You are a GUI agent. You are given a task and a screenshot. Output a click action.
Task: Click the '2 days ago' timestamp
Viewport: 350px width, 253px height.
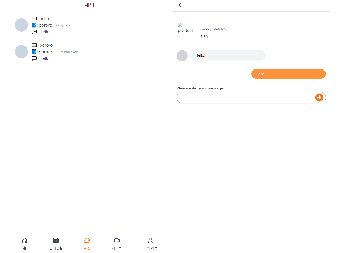tap(63, 25)
